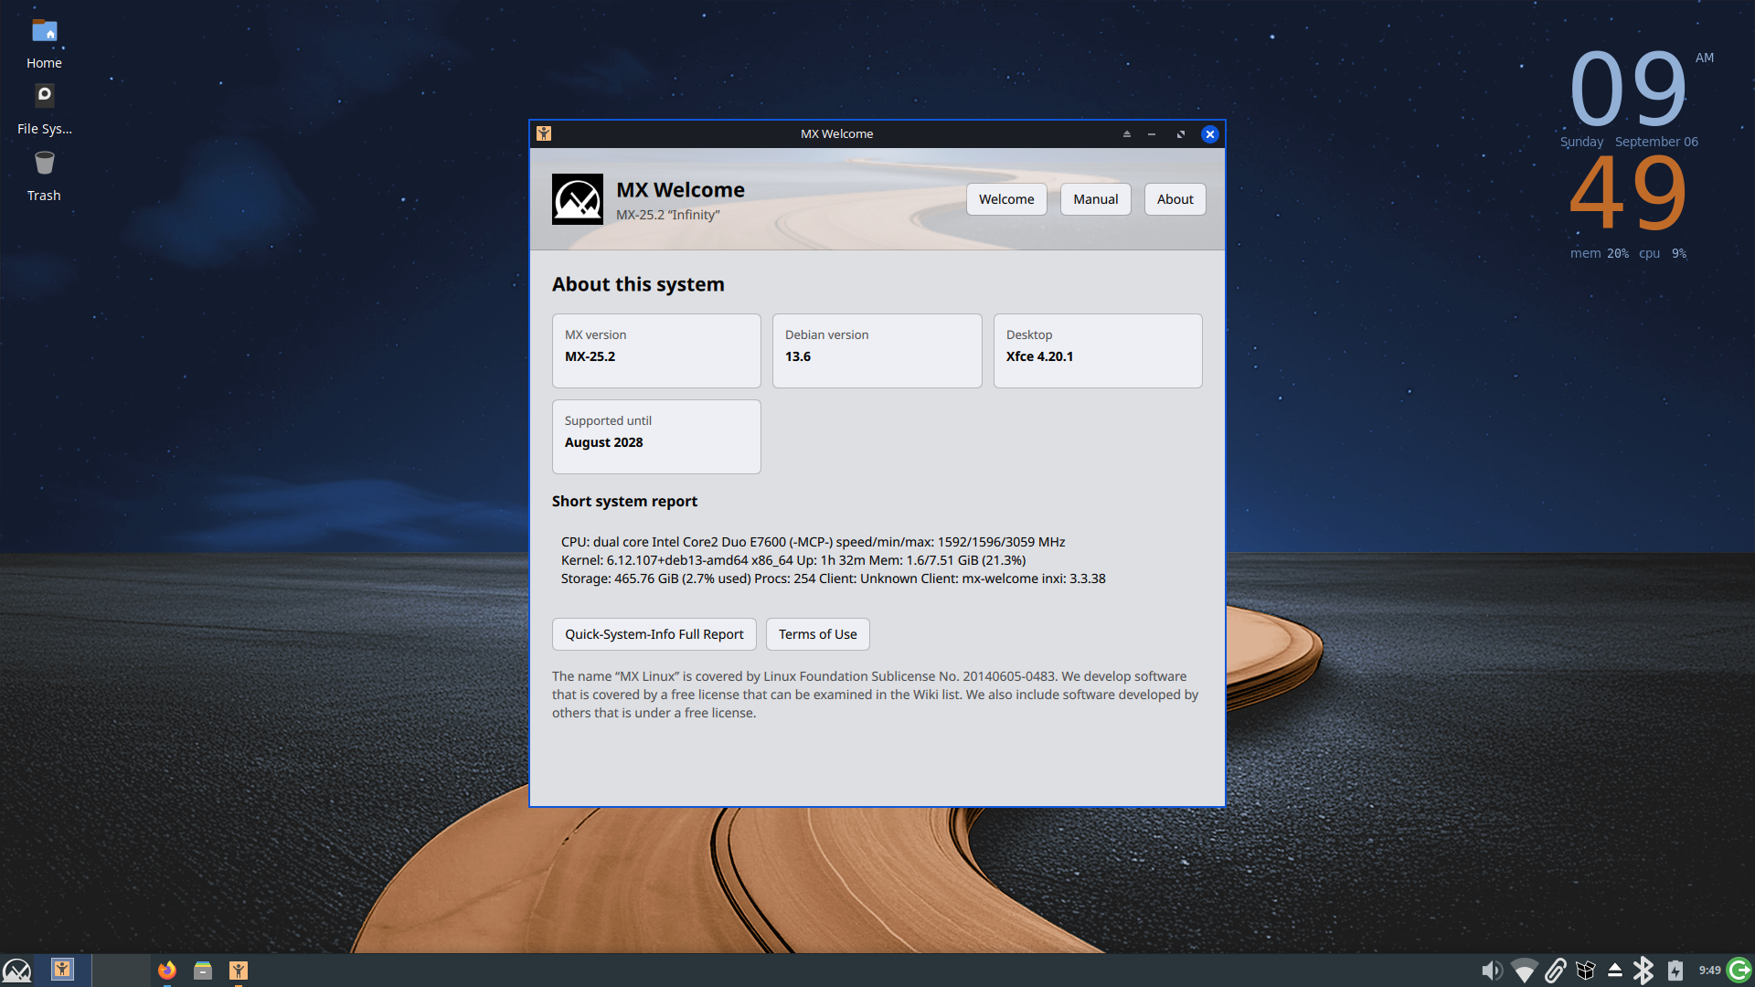Click the Kernel line in system report

pyautogui.click(x=793, y=560)
